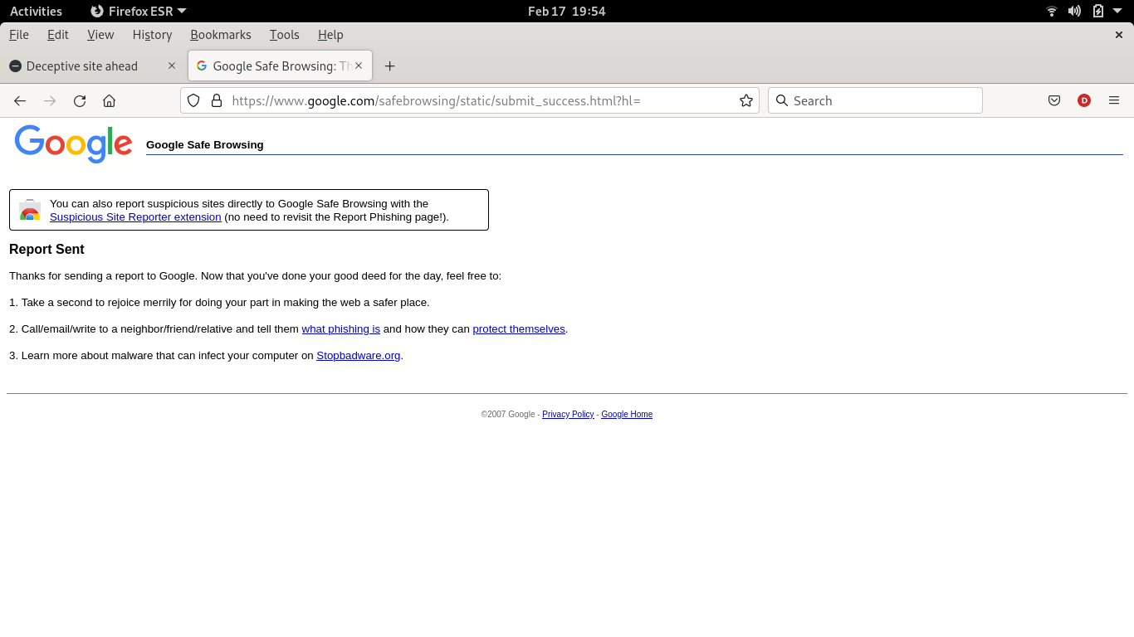1134x637 pixels.
Task: Click the Google logo image
Action: (x=73, y=143)
